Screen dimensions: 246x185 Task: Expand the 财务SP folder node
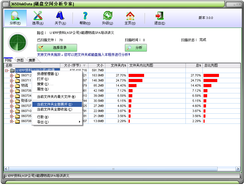11,101
